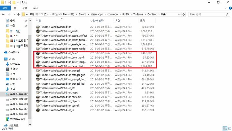The image size is (232, 131).
Task: Open 다운로드 folder in sidebar
Action: click(x=13, y=64)
